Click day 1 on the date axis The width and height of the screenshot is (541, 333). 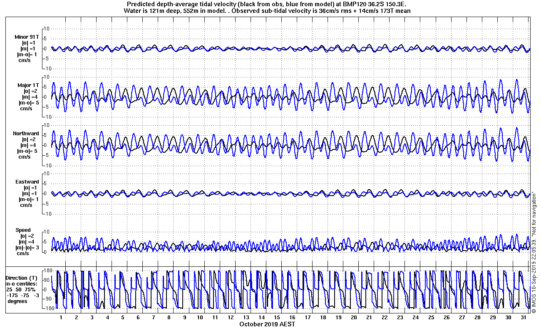61,317
